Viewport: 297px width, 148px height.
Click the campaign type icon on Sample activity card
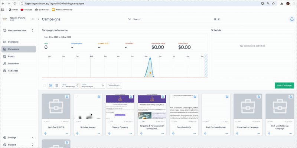(195, 97)
